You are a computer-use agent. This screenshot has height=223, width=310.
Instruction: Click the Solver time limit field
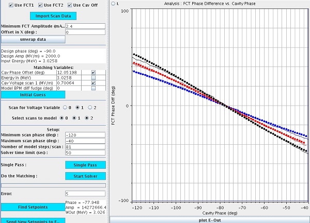pos(85,153)
